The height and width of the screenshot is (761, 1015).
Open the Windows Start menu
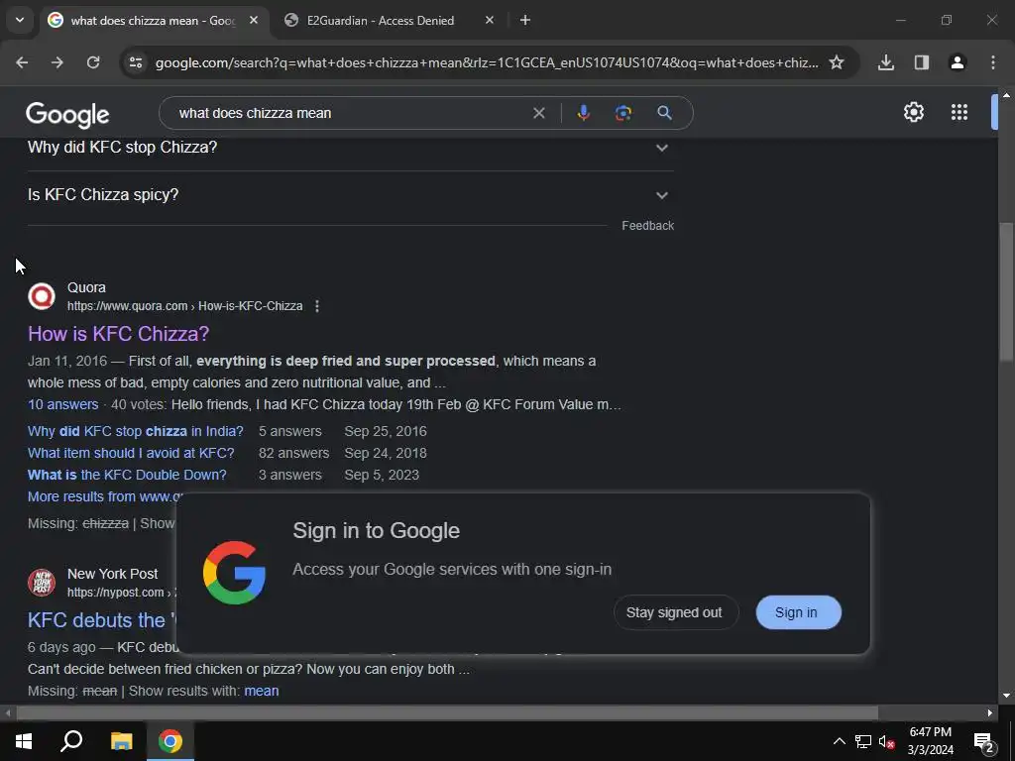24,741
